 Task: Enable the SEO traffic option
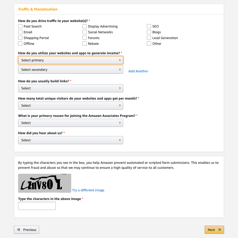(149, 26)
